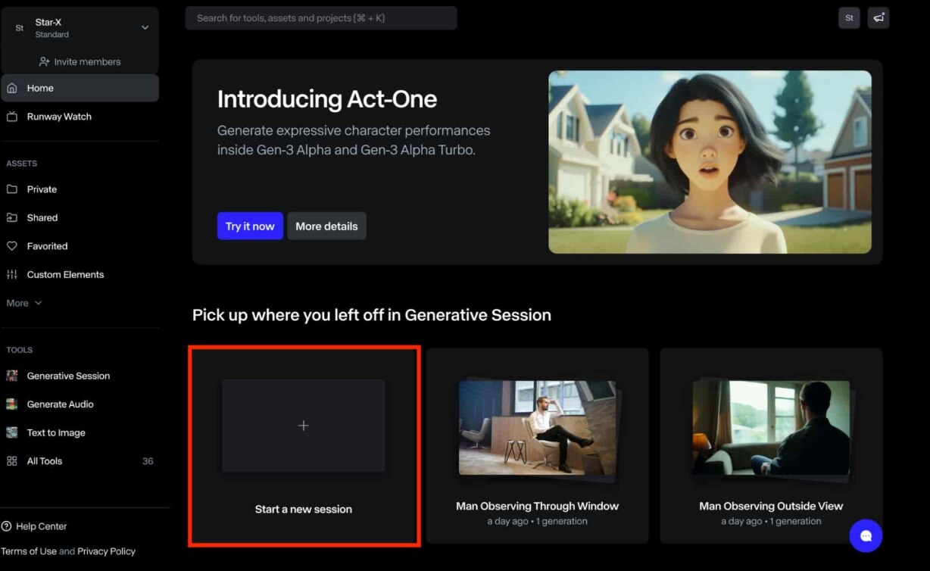This screenshot has height=571, width=930.
Task: Click the plus icon for new session
Action: 304,426
